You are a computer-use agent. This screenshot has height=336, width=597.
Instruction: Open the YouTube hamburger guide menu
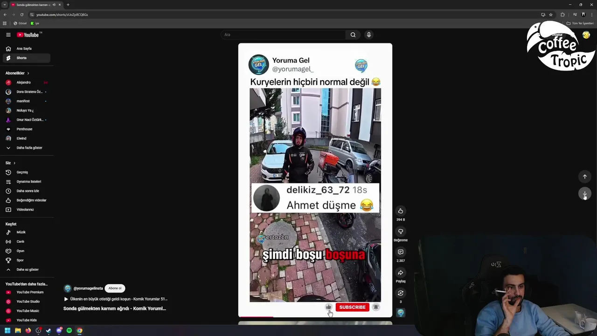pyautogui.click(x=8, y=35)
